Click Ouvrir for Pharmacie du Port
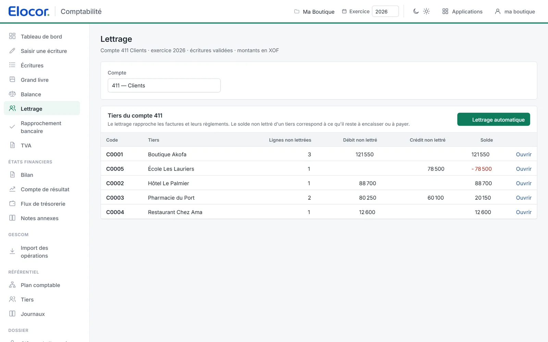Screen dimensions: 548x342 [524, 197]
